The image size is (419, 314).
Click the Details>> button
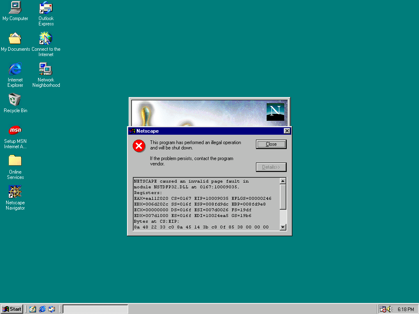pos(271,167)
